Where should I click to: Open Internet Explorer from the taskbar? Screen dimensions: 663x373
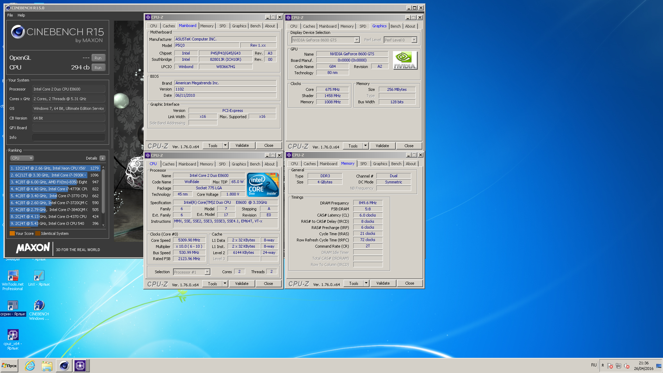pos(30,366)
